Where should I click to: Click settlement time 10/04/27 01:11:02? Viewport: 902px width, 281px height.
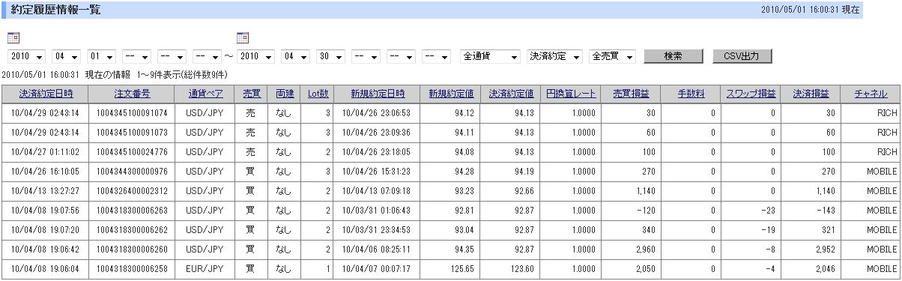(45, 151)
